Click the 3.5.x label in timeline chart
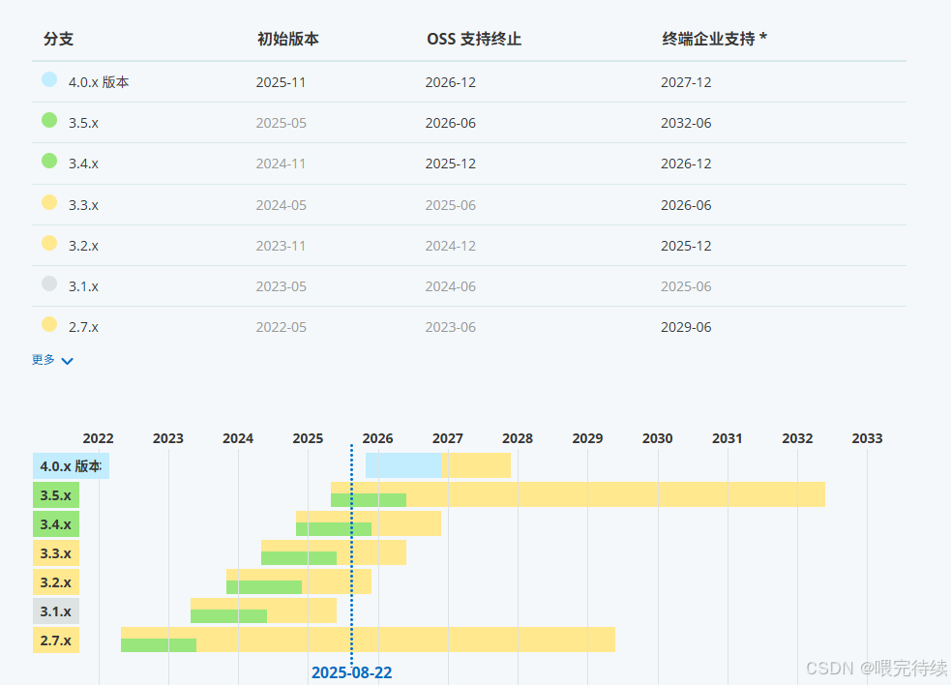This screenshot has height=685, width=951. point(56,495)
